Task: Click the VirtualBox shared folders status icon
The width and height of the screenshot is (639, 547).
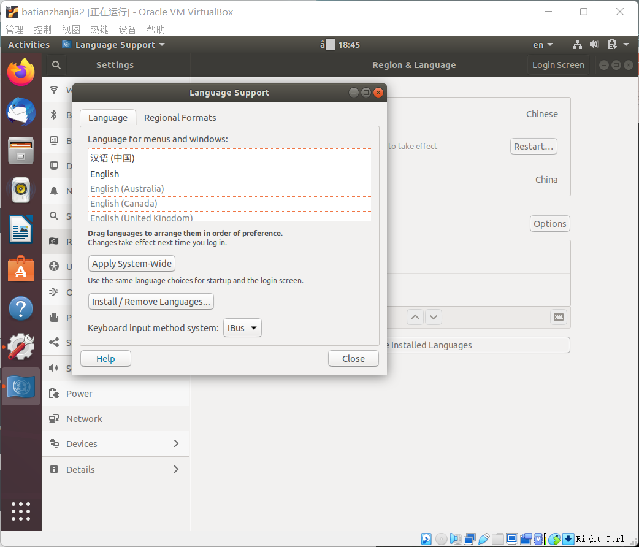Action: pyautogui.click(x=497, y=539)
